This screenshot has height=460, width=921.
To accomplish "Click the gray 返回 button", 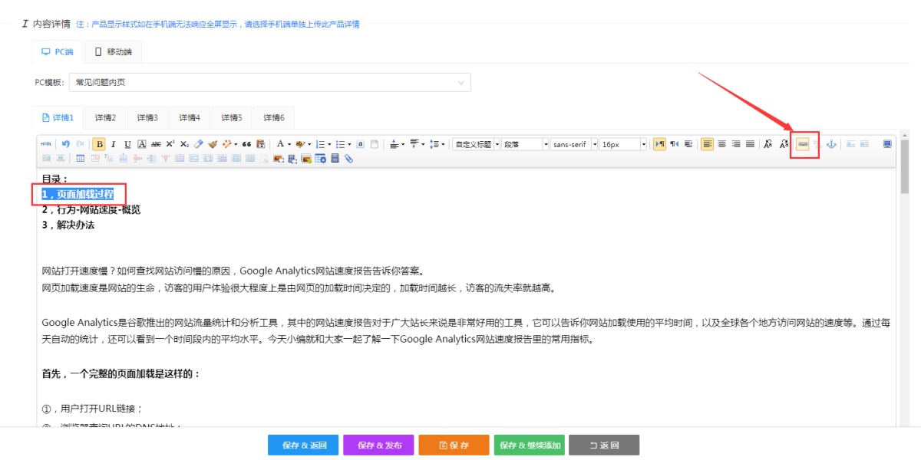I will [604, 445].
